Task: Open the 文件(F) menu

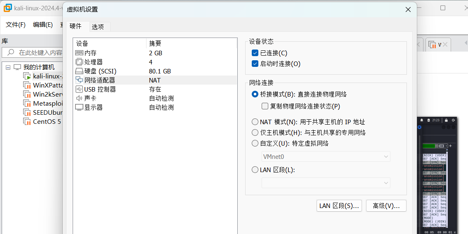Action: click(16, 25)
